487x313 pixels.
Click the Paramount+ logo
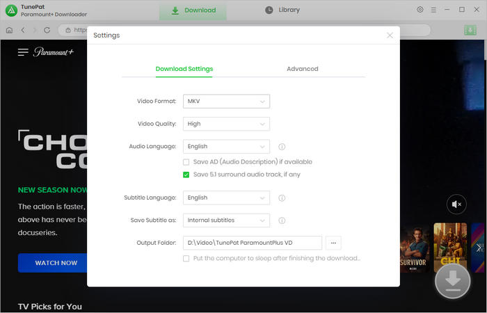[54, 52]
